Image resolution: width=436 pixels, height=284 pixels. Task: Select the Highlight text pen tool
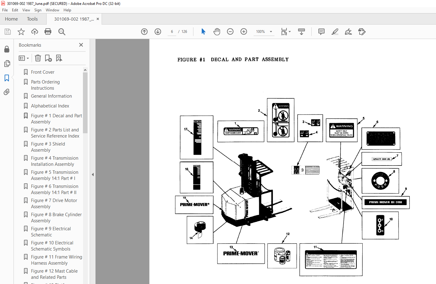pyautogui.click(x=335, y=32)
